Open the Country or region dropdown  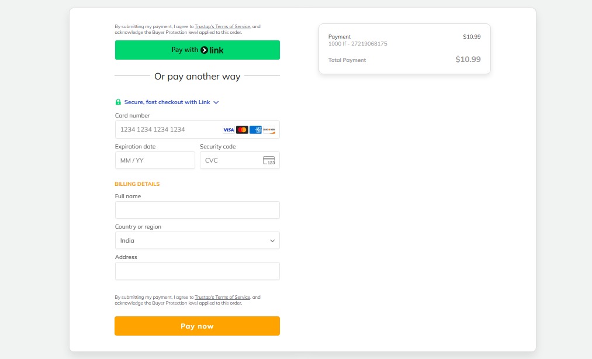coord(197,240)
